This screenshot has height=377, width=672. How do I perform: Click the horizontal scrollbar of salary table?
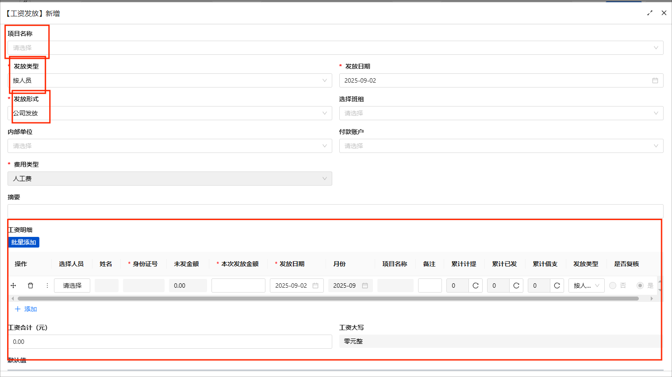[328, 298]
